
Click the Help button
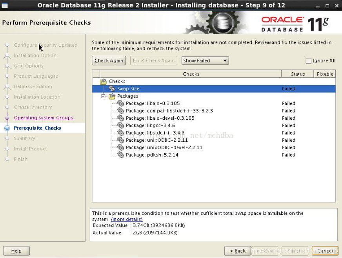pyautogui.click(x=16, y=251)
